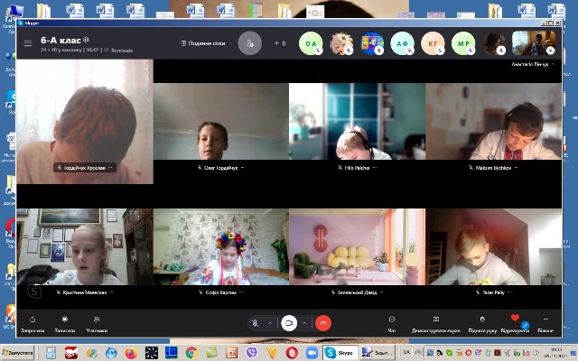The image size is (578, 361).
Task: Start recording the call
Action: [64, 321]
